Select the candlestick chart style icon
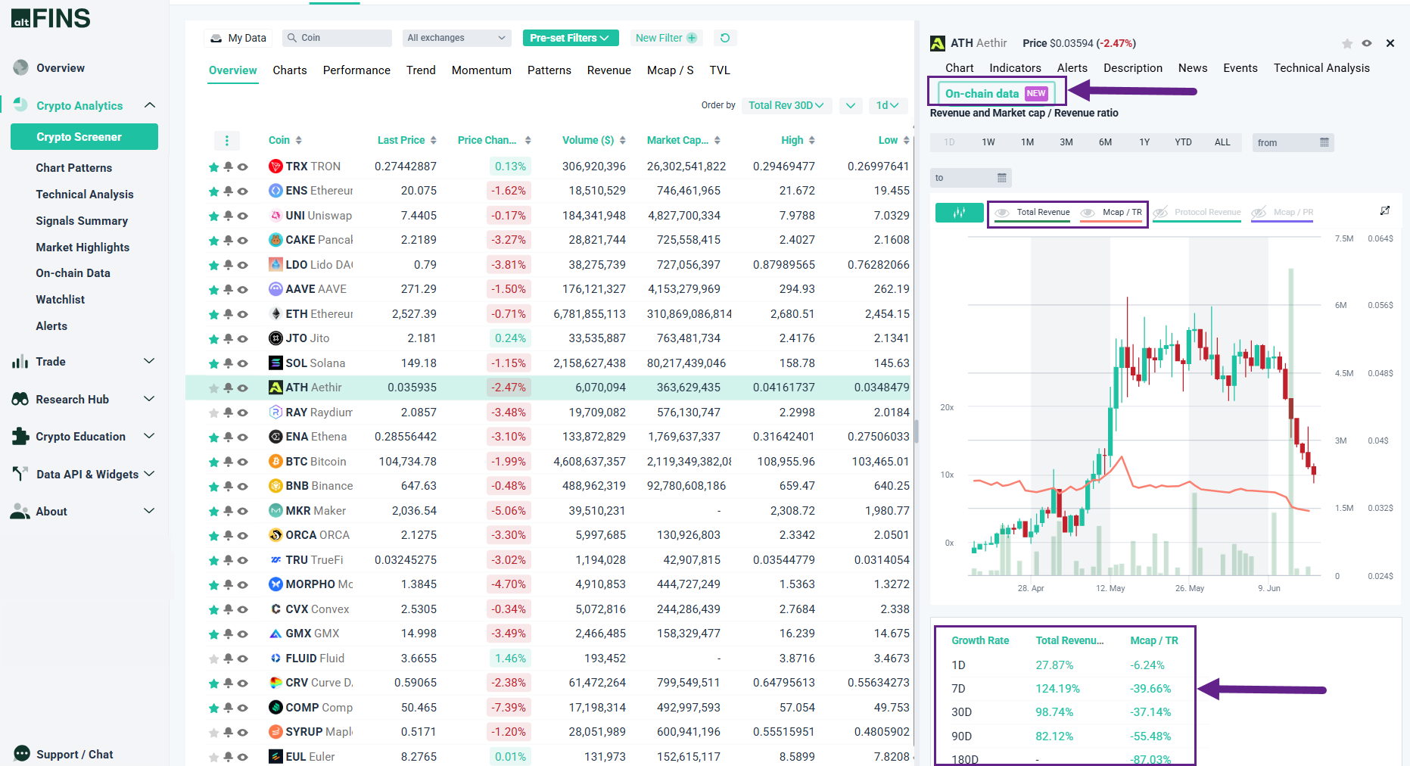The image size is (1410, 766). pyautogui.click(x=959, y=213)
